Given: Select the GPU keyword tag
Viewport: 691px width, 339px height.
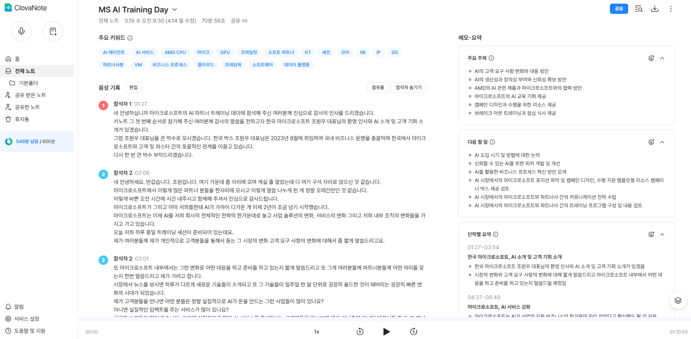Looking at the screenshot, I should (225, 52).
